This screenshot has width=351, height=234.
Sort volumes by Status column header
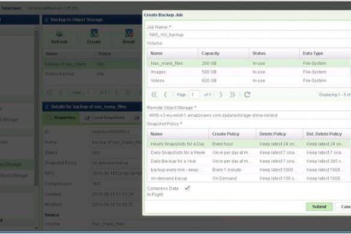pos(274,53)
